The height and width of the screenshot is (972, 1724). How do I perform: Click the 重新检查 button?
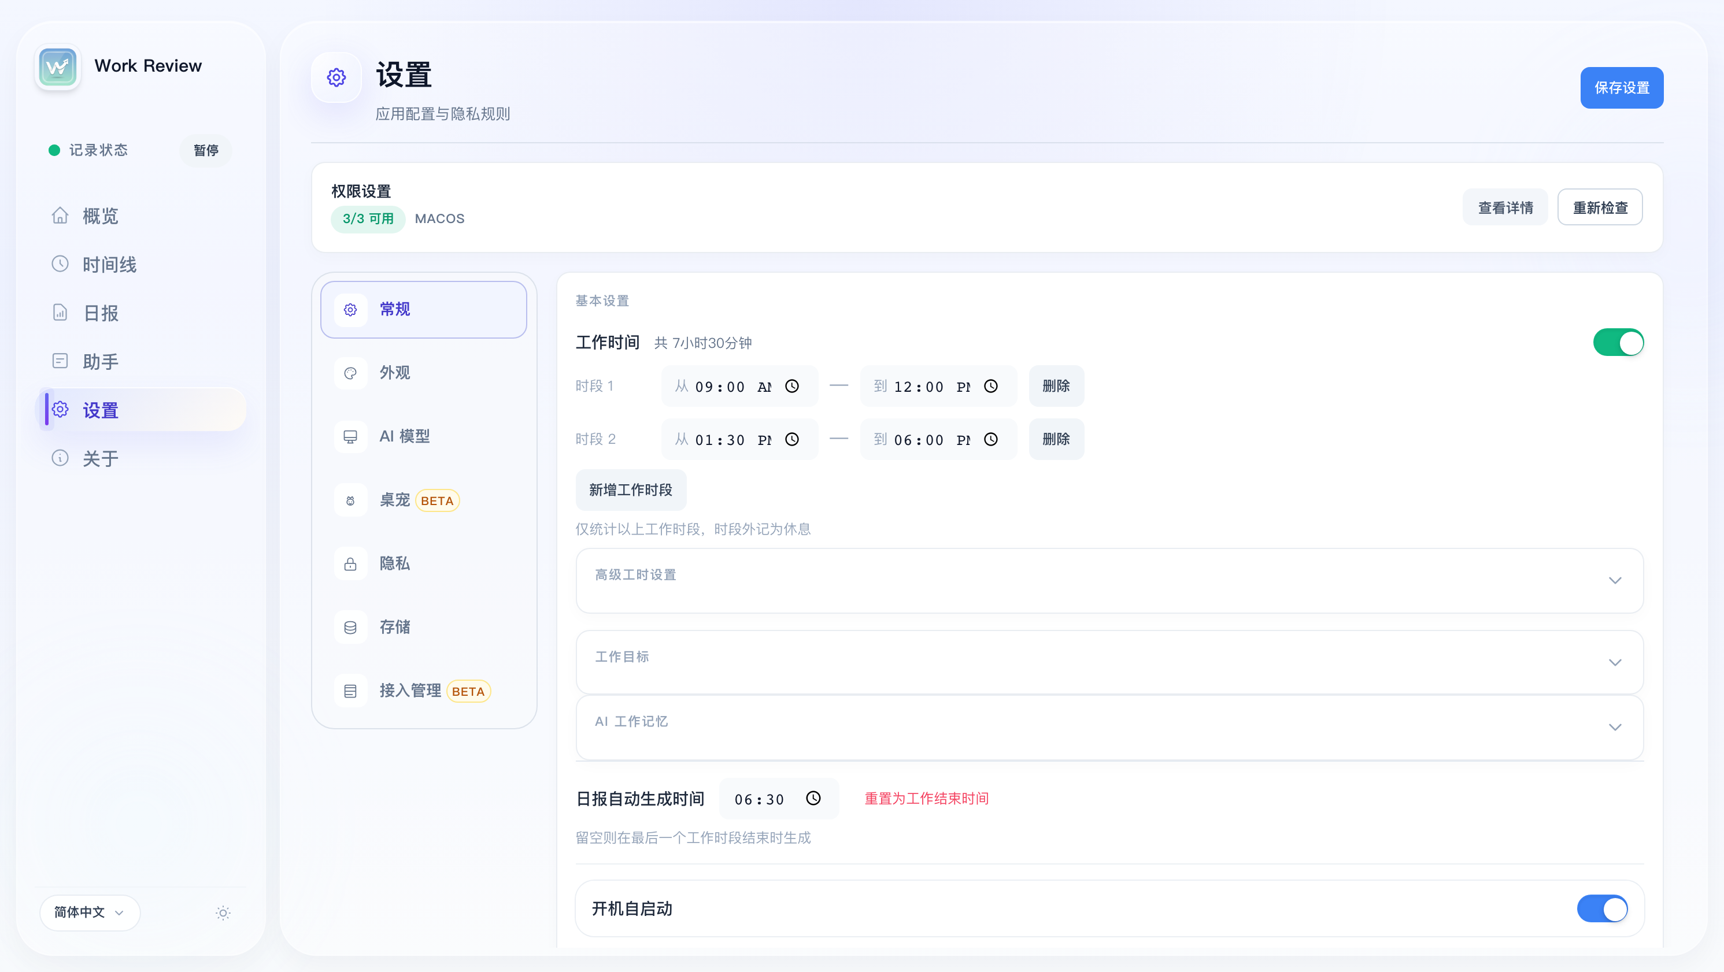point(1600,207)
